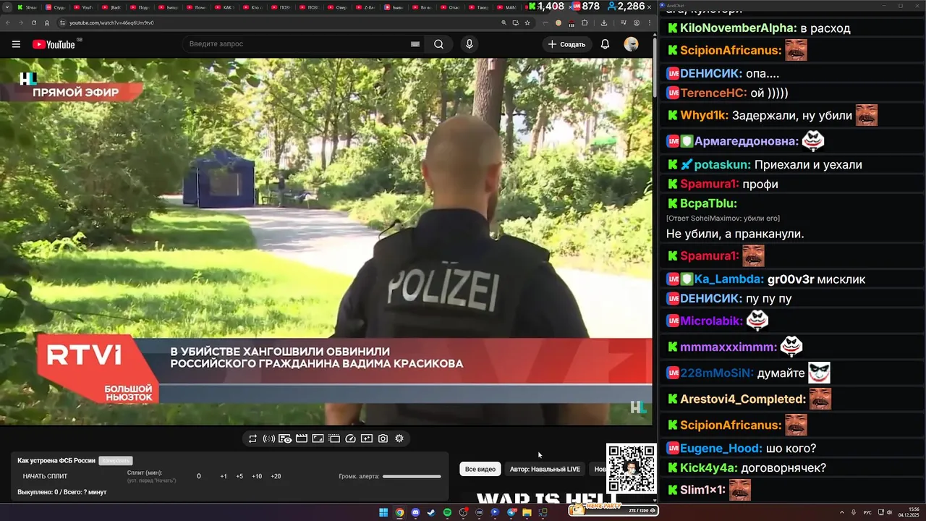The width and height of the screenshot is (926, 521).
Task: Open Telegram from the taskbar
Action: [511, 512]
